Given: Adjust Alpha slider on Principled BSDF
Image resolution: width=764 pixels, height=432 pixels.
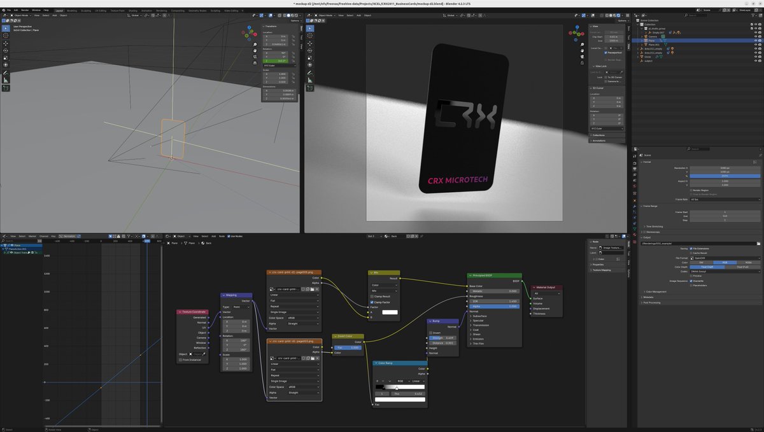Looking at the screenshot, I should 494,306.
